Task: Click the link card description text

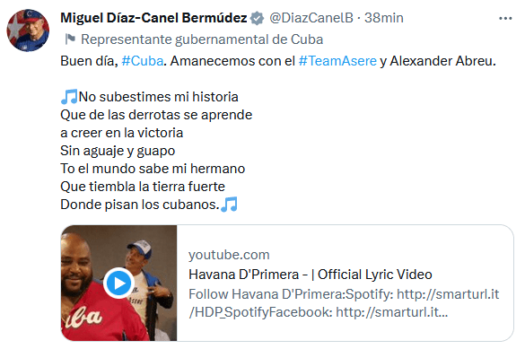Action: coord(344,303)
